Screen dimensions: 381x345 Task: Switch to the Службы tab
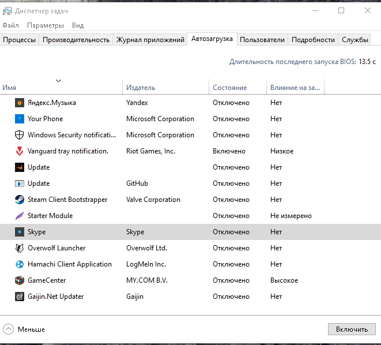(354, 40)
